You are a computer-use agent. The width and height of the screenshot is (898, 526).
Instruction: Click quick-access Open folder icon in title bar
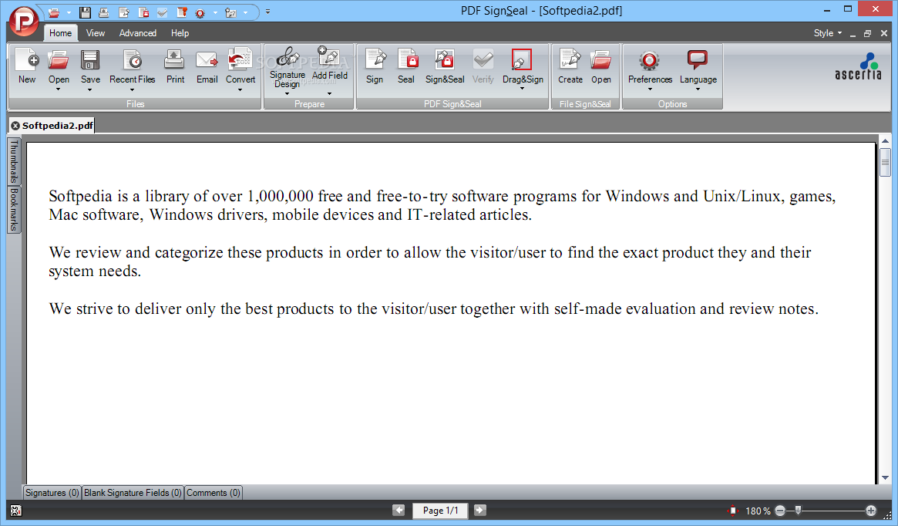click(x=54, y=12)
